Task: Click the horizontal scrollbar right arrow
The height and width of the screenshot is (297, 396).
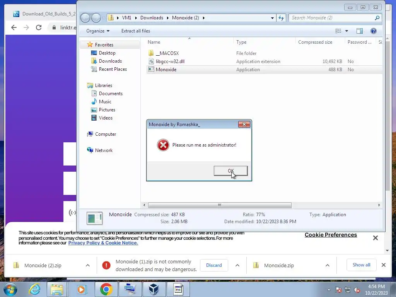Action: [379, 205]
